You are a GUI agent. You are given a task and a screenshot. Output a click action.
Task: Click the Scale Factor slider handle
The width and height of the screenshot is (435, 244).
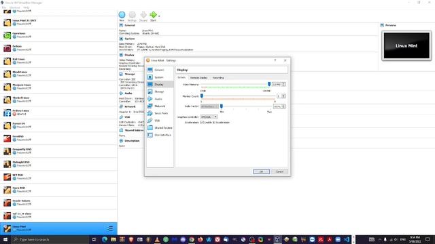[222, 106]
